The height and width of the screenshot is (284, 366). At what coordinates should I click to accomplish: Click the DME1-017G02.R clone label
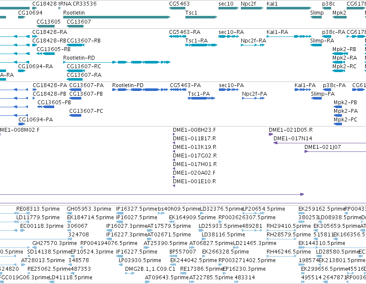[x=195, y=156]
